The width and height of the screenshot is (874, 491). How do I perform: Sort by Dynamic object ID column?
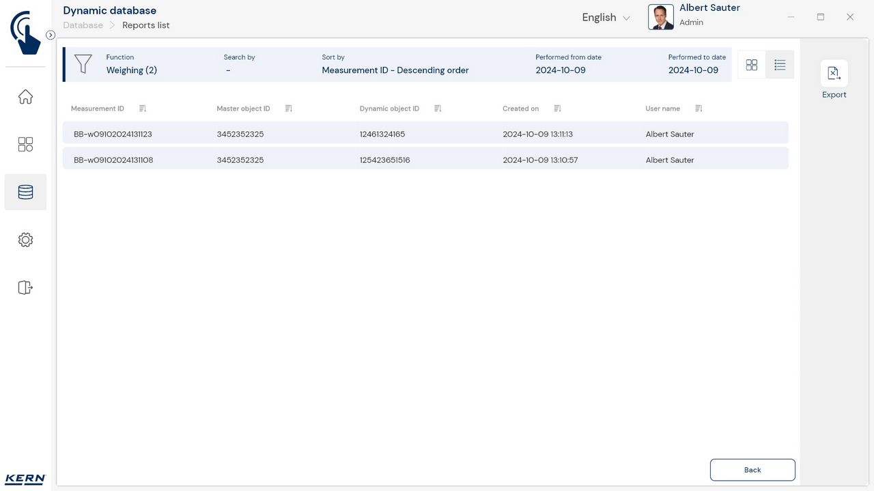[438, 108]
